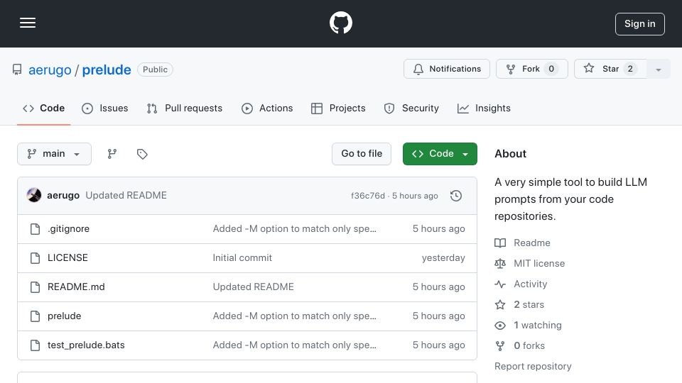Open aerugo commit author link
This screenshot has height=383, width=682.
[63, 196]
